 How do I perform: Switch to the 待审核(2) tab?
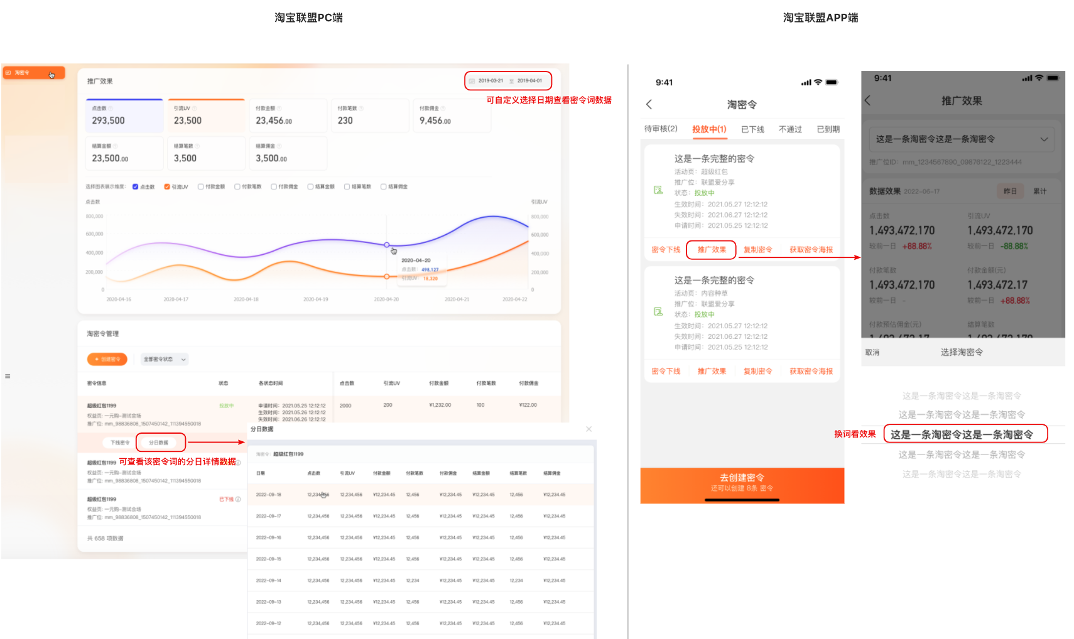(661, 129)
